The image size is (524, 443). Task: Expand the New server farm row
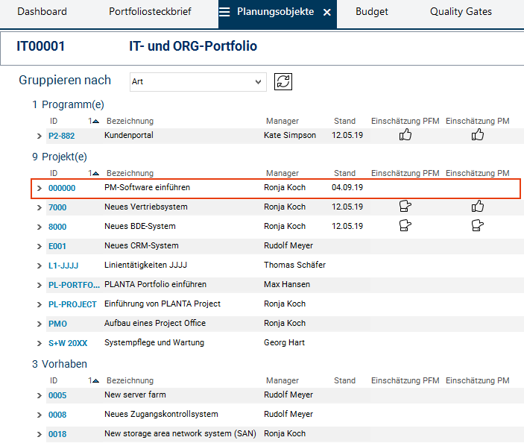(40, 395)
